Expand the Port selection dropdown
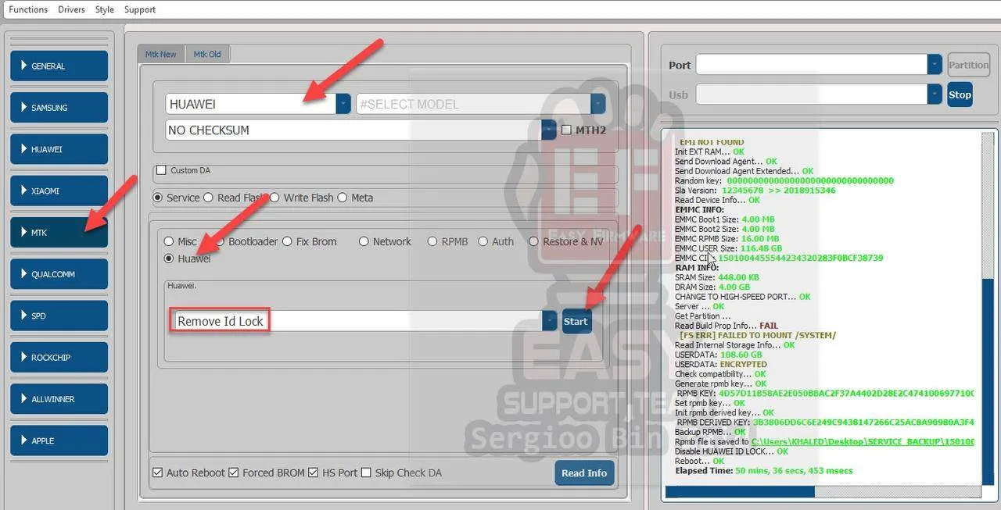Image resolution: width=1001 pixels, height=510 pixels. 934,65
